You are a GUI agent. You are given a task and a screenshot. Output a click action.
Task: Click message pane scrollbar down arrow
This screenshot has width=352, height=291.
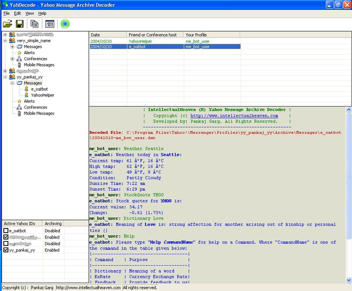[x=349, y=280]
